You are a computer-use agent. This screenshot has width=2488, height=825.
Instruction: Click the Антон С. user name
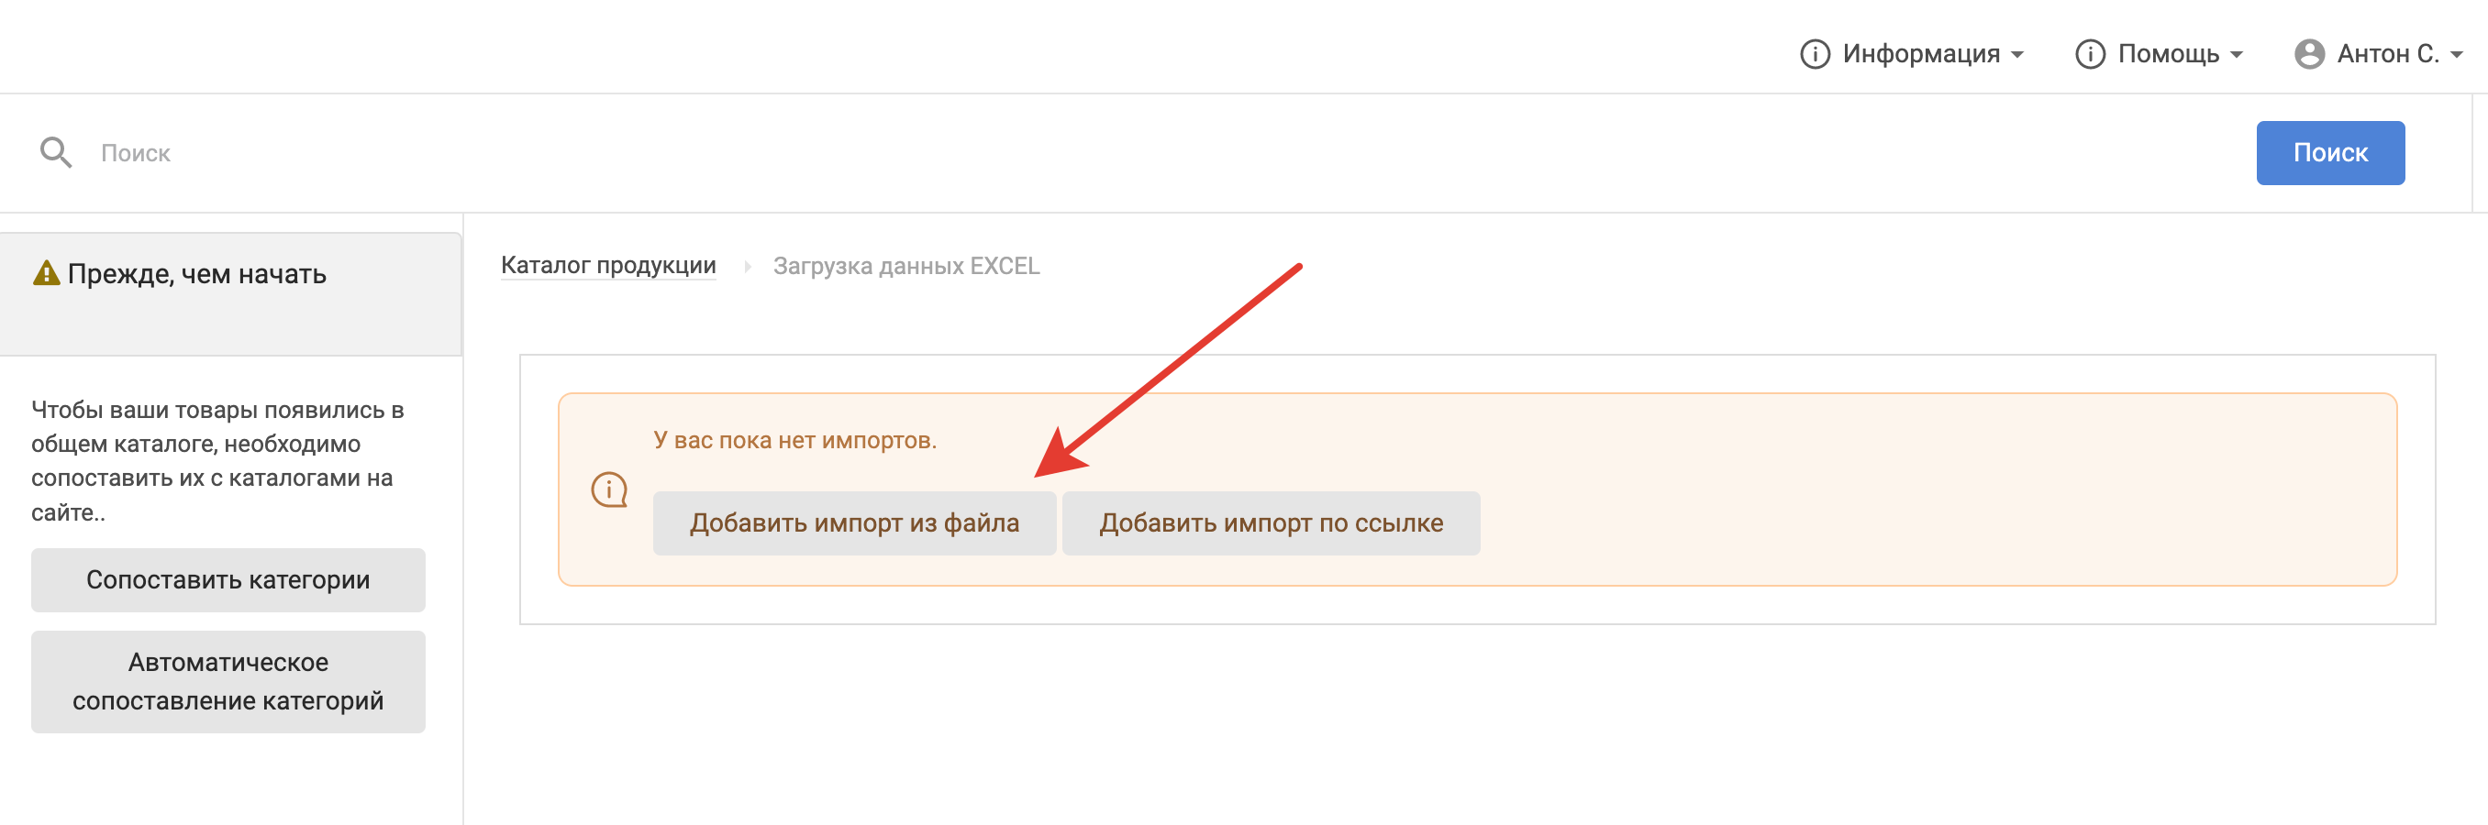click(x=2388, y=54)
